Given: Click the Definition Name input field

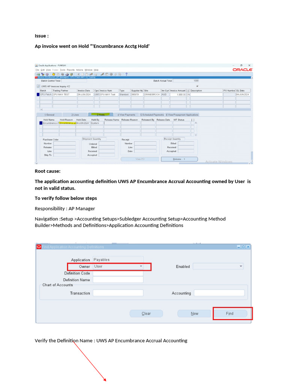Looking at the screenshot, I should pyautogui.click(x=118, y=280).
